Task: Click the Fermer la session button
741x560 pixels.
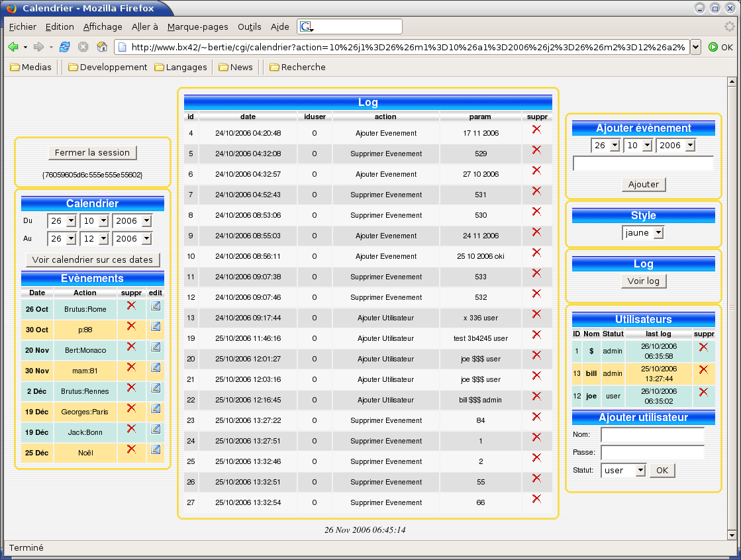Action: [x=92, y=153]
